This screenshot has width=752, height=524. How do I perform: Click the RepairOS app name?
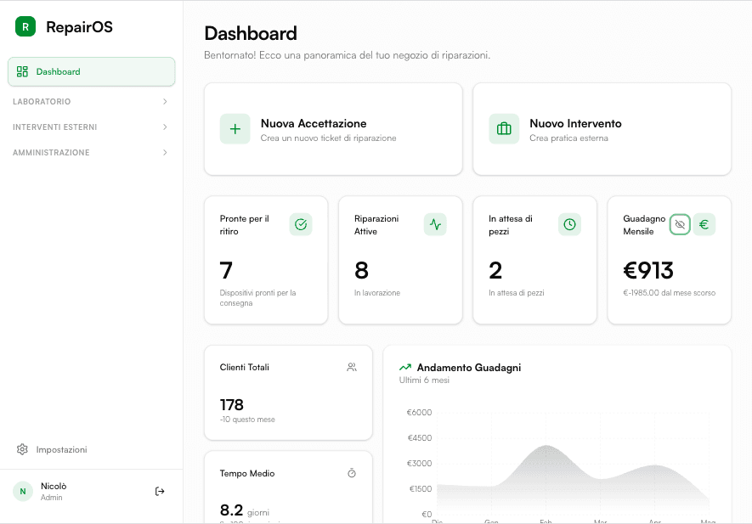click(x=79, y=27)
